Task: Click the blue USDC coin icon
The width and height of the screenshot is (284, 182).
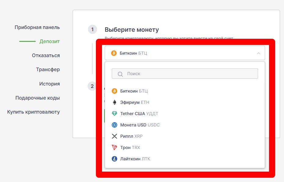Action: click(x=115, y=125)
